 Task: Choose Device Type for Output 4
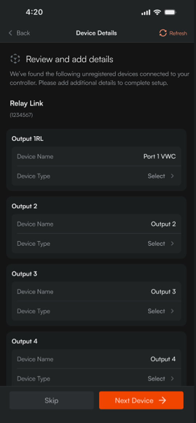(97, 378)
